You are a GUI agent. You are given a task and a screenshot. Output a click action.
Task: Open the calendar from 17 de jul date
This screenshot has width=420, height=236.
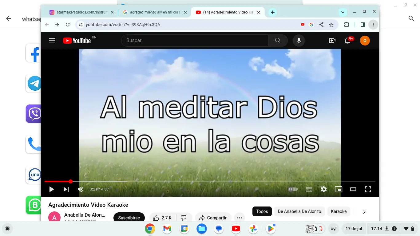[354, 229]
